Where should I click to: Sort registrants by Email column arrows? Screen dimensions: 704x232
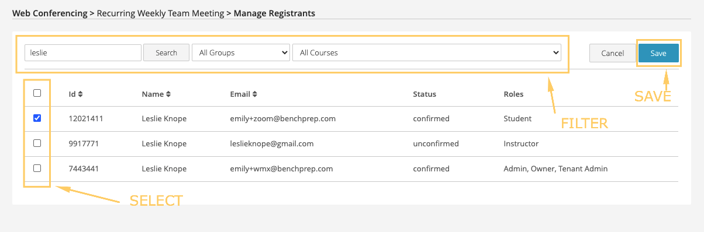coord(255,94)
